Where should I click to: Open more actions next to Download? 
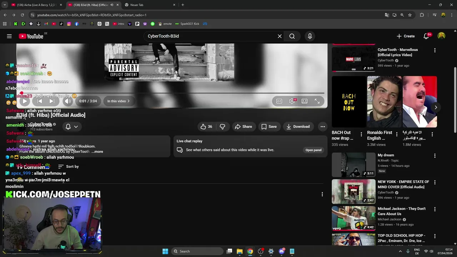pos(323,126)
